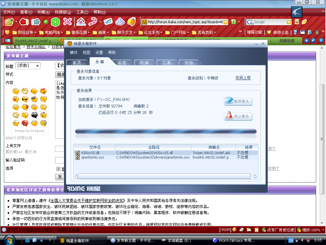
Task: Click the green go arrow beside the address bar
Action: coord(234,22)
